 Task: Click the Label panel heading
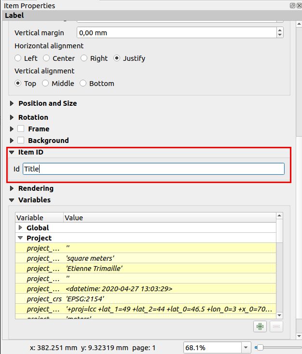pos(14,15)
